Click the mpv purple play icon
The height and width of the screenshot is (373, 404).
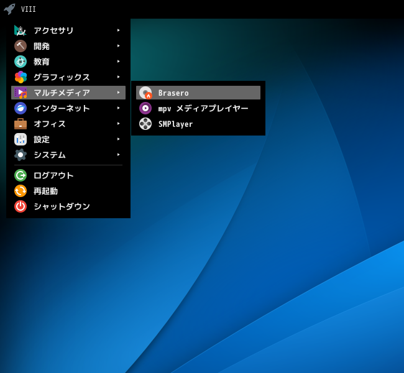click(145, 108)
